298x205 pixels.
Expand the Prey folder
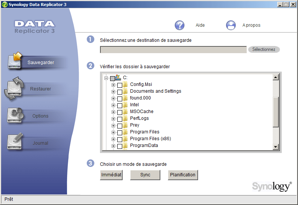coord(113,125)
